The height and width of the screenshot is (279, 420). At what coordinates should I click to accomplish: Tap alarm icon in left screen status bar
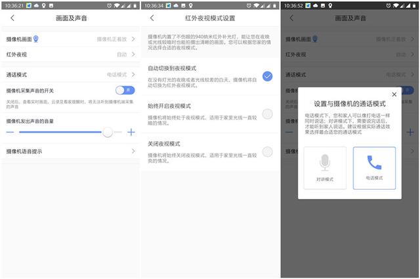click(x=110, y=6)
